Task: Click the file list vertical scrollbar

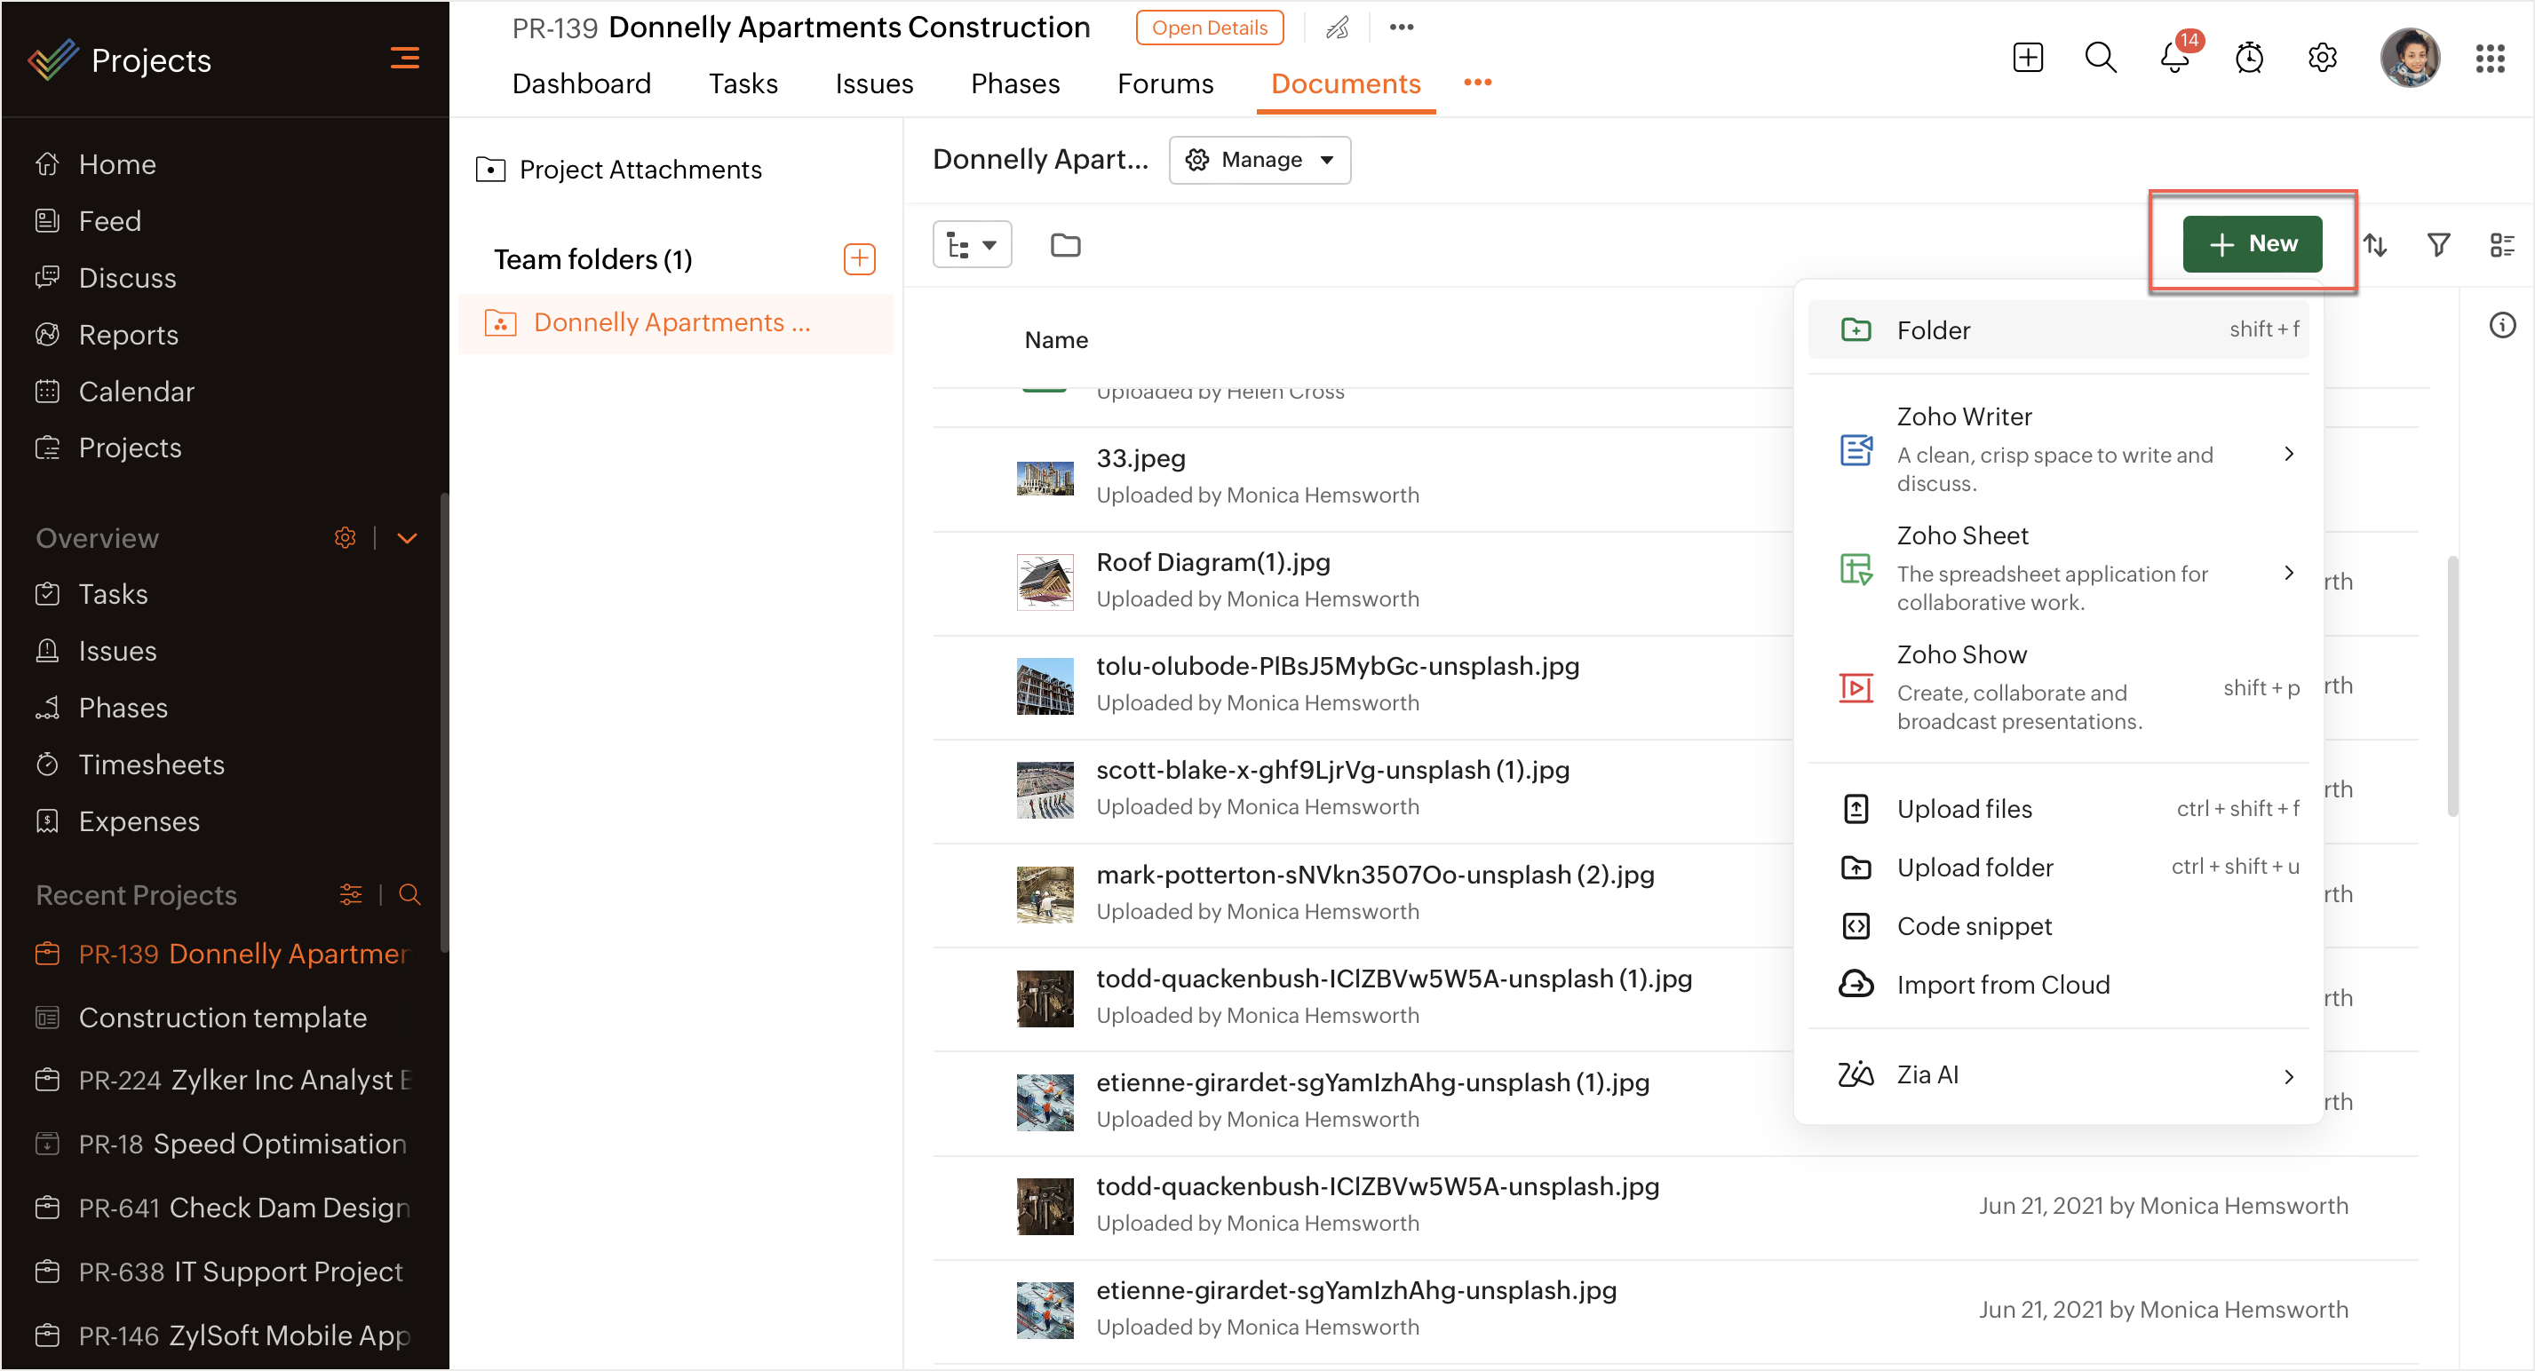Action: pyautogui.click(x=2452, y=685)
